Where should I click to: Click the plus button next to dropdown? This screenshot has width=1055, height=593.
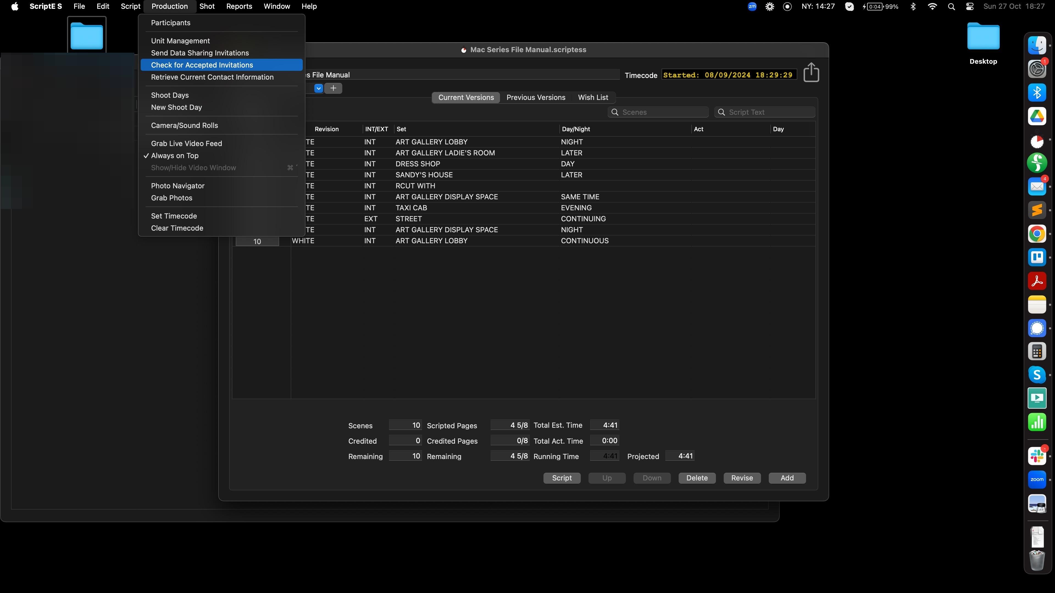(x=333, y=88)
